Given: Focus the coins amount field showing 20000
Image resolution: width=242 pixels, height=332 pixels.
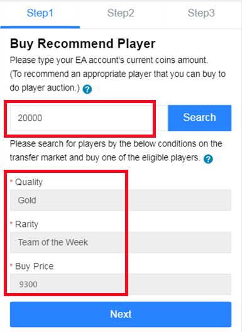Looking at the screenshot, I should (89, 118).
